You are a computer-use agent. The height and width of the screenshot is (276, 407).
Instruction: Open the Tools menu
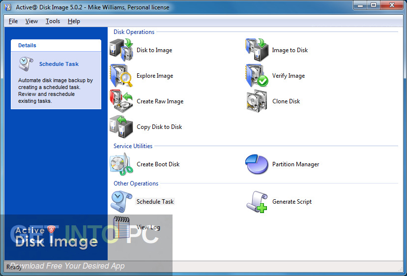(53, 21)
